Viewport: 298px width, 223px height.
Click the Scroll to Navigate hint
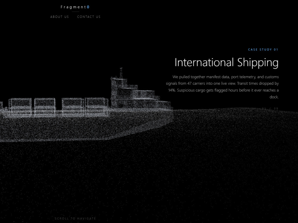tap(75, 219)
